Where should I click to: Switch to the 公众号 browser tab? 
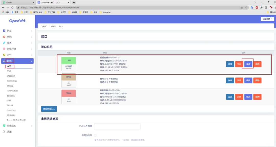18,3
